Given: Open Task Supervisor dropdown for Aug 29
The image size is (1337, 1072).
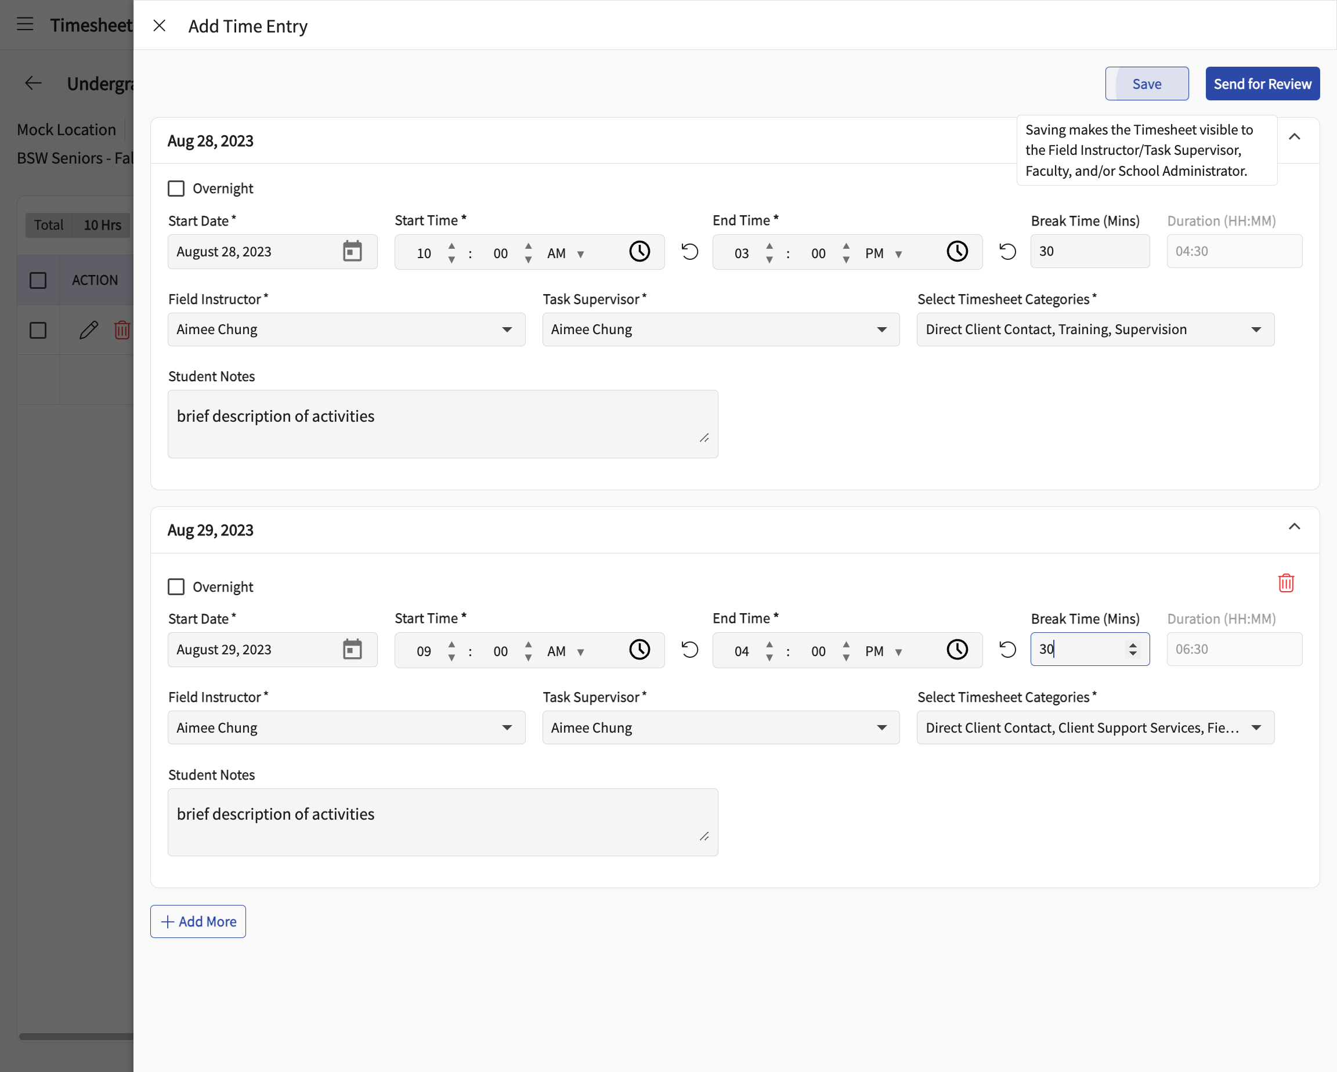Looking at the screenshot, I should [721, 727].
